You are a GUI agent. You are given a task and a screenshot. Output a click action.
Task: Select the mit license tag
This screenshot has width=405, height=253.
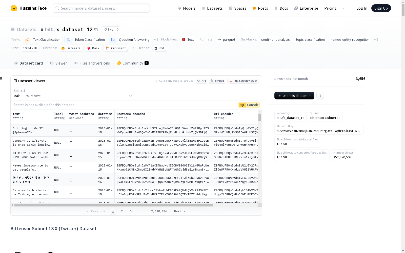(159, 48)
